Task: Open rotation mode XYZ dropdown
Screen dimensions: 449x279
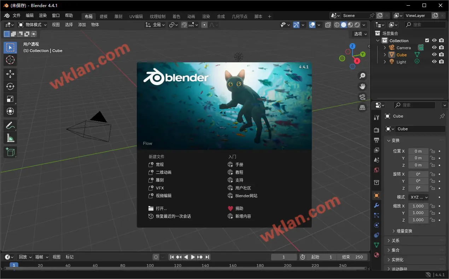Action: point(419,197)
